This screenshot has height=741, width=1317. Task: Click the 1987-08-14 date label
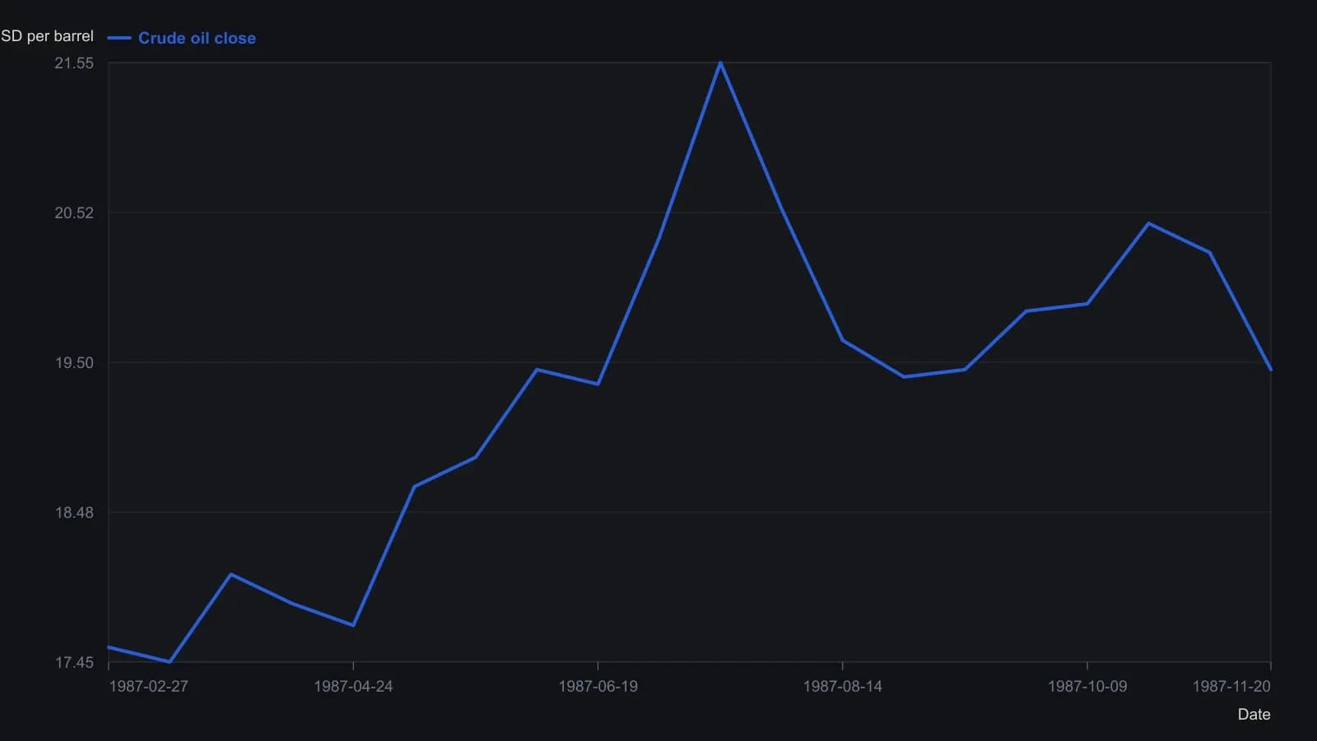[x=842, y=687]
